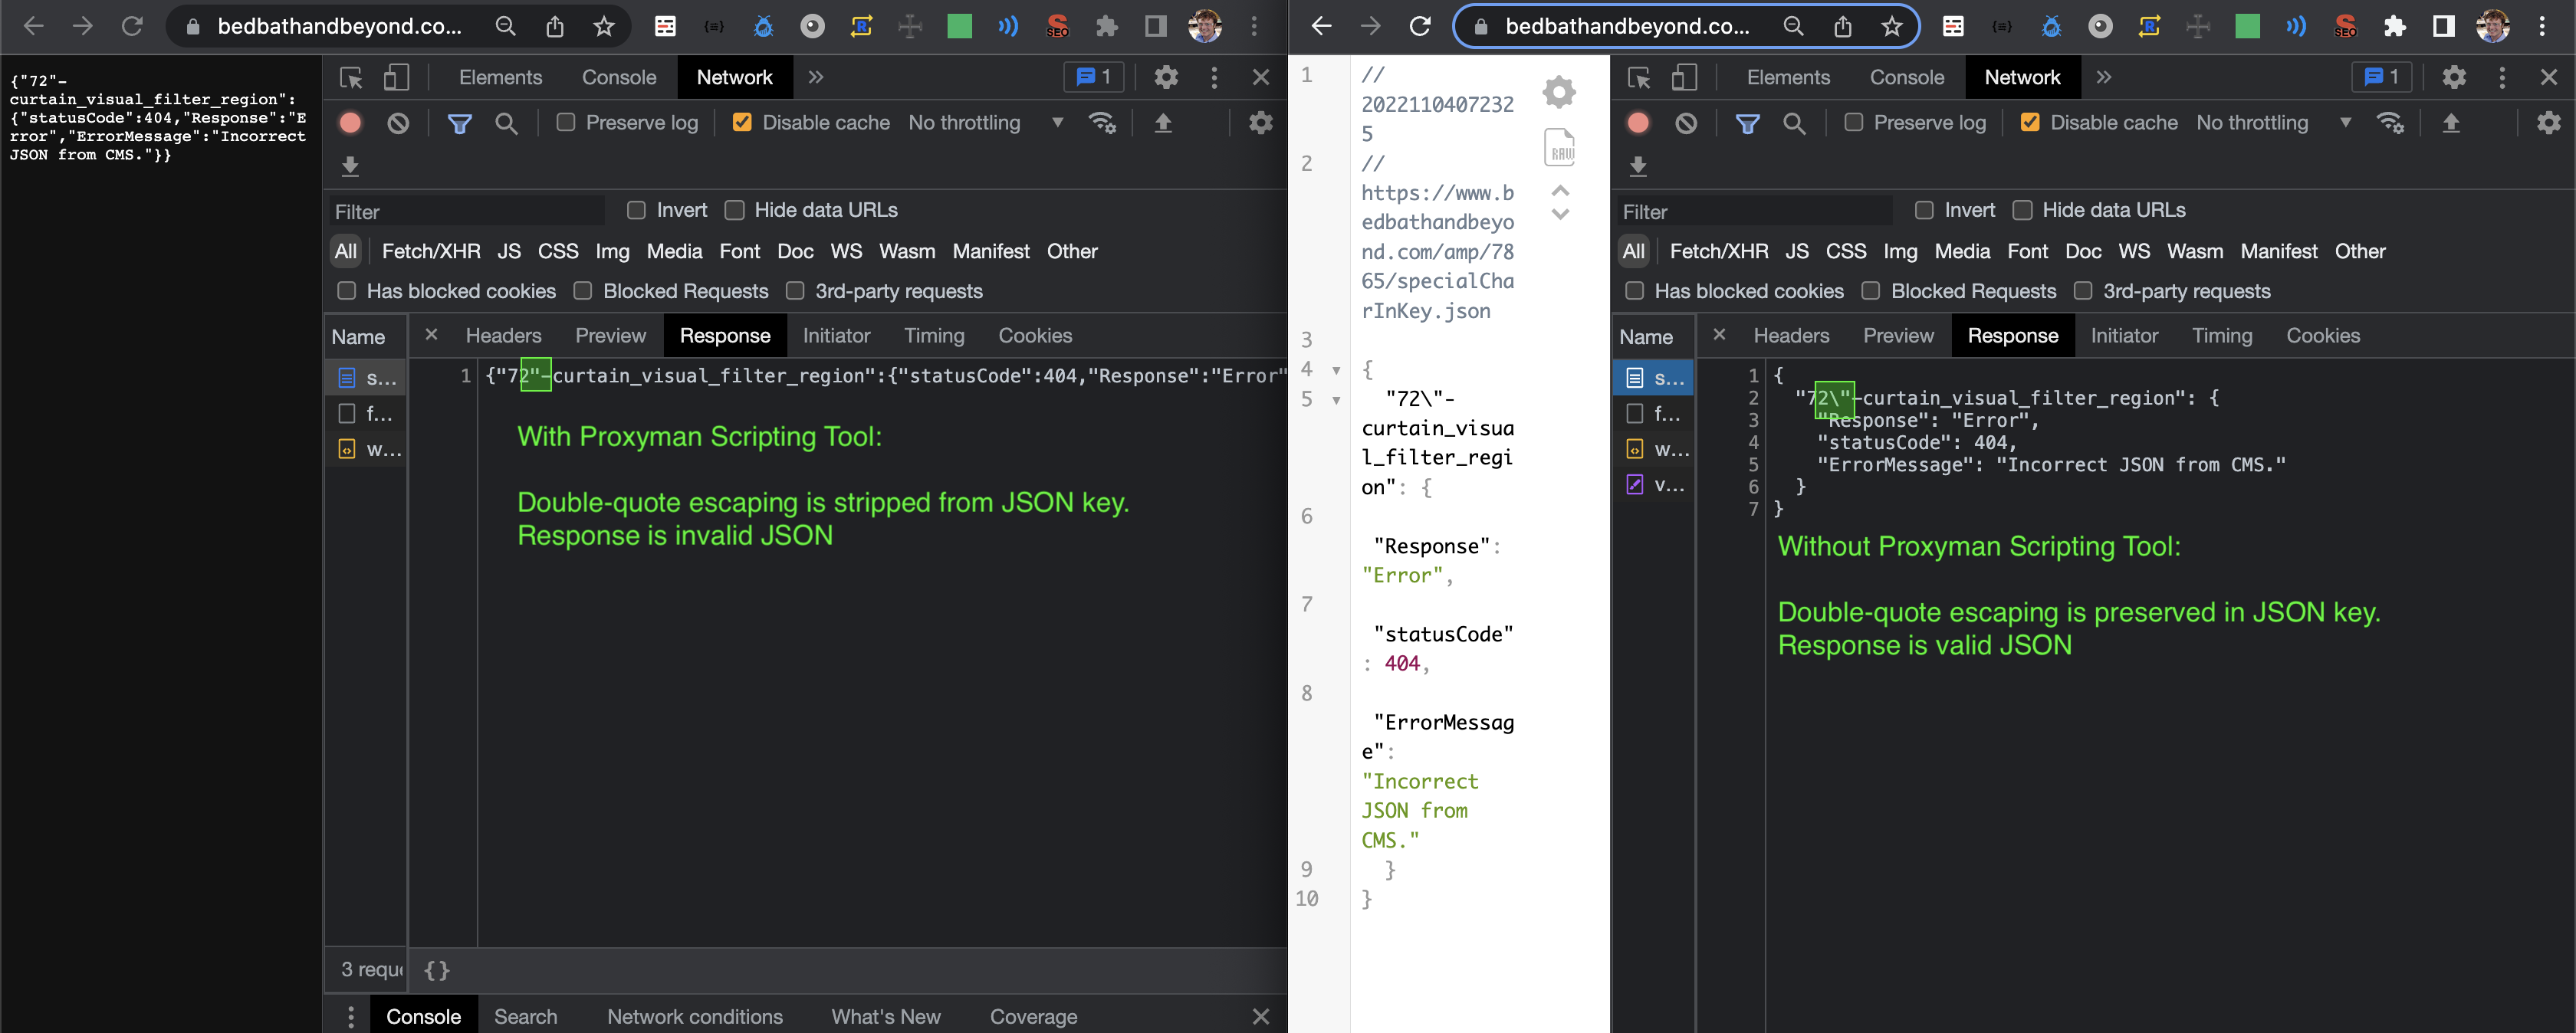2576x1033 pixels.
Task: Collapse JSON object at line 4
Action: pos(1336,370)
